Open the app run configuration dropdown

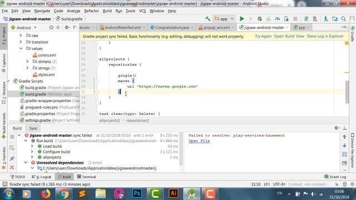click(224, 19)
